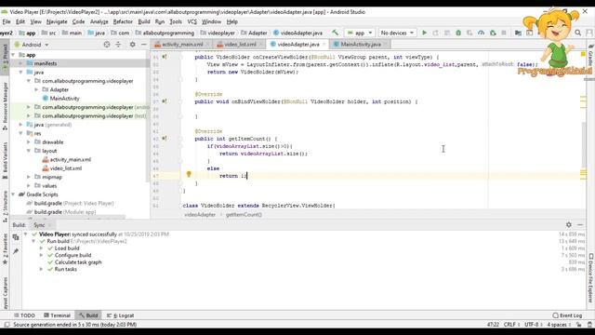Click override gutter icon beside onCreateViewHolder

pos(165,57)
